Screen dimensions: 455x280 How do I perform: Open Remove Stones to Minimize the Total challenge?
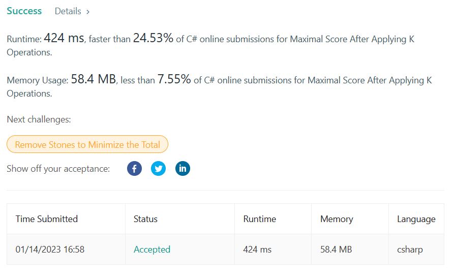pos(87,144)
